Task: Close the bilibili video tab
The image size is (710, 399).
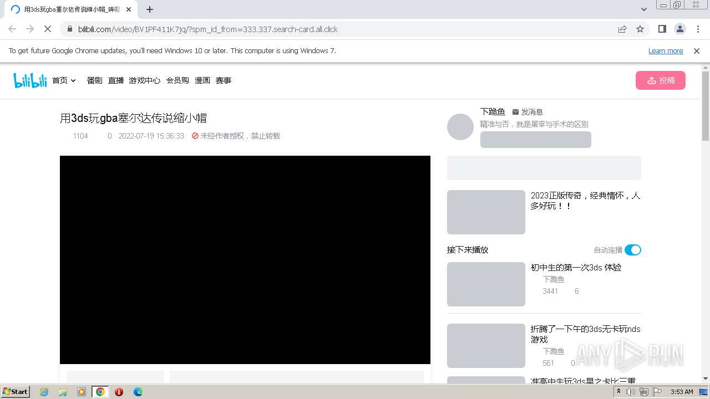Action: point(129,9)
